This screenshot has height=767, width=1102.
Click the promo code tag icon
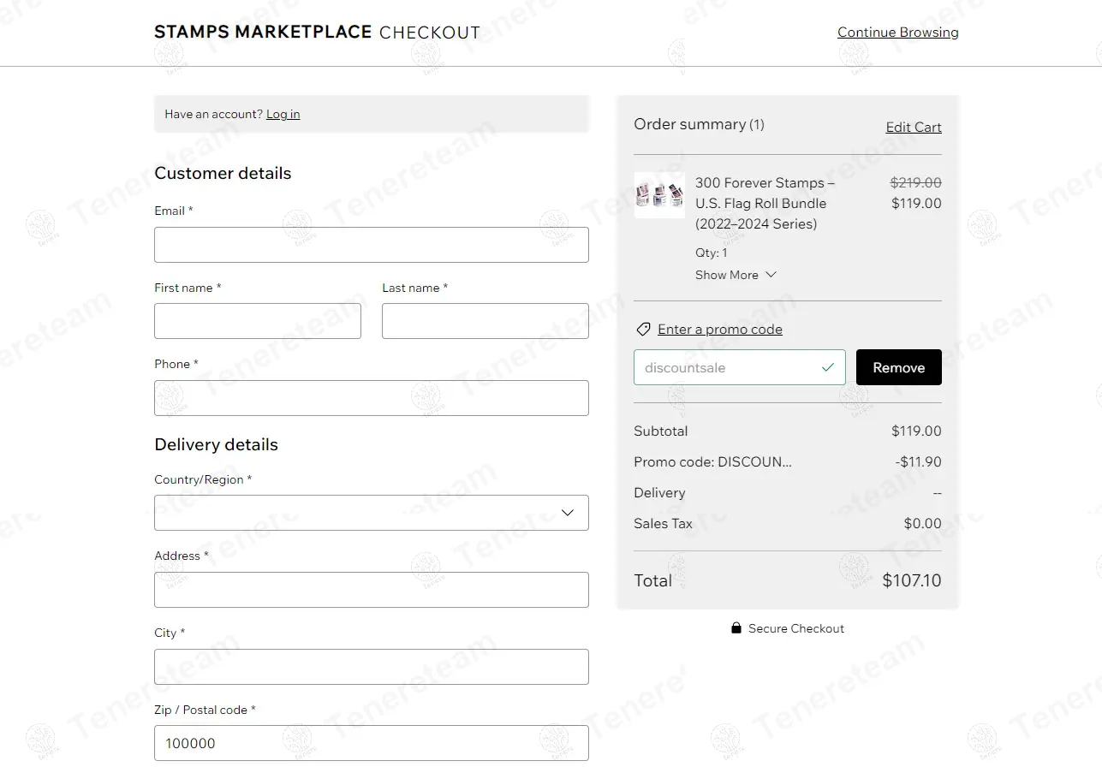(643, 330)
